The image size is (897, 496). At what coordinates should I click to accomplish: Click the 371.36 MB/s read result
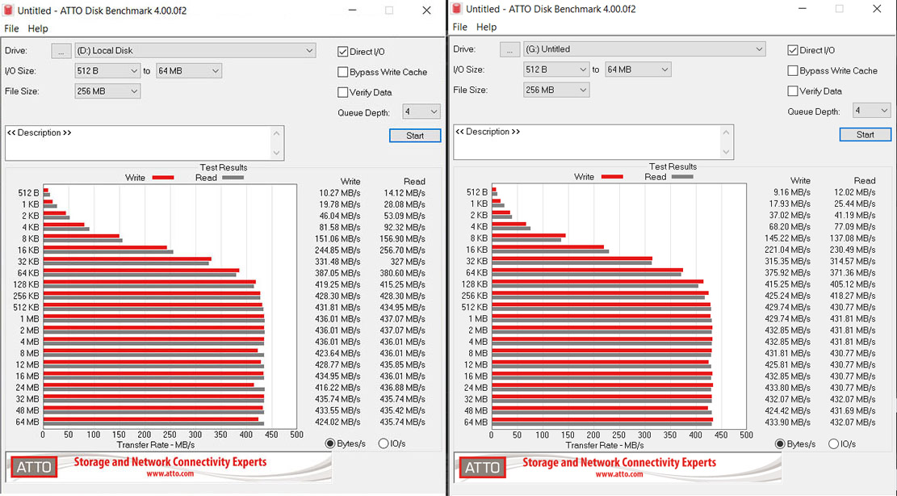(853, 272)
